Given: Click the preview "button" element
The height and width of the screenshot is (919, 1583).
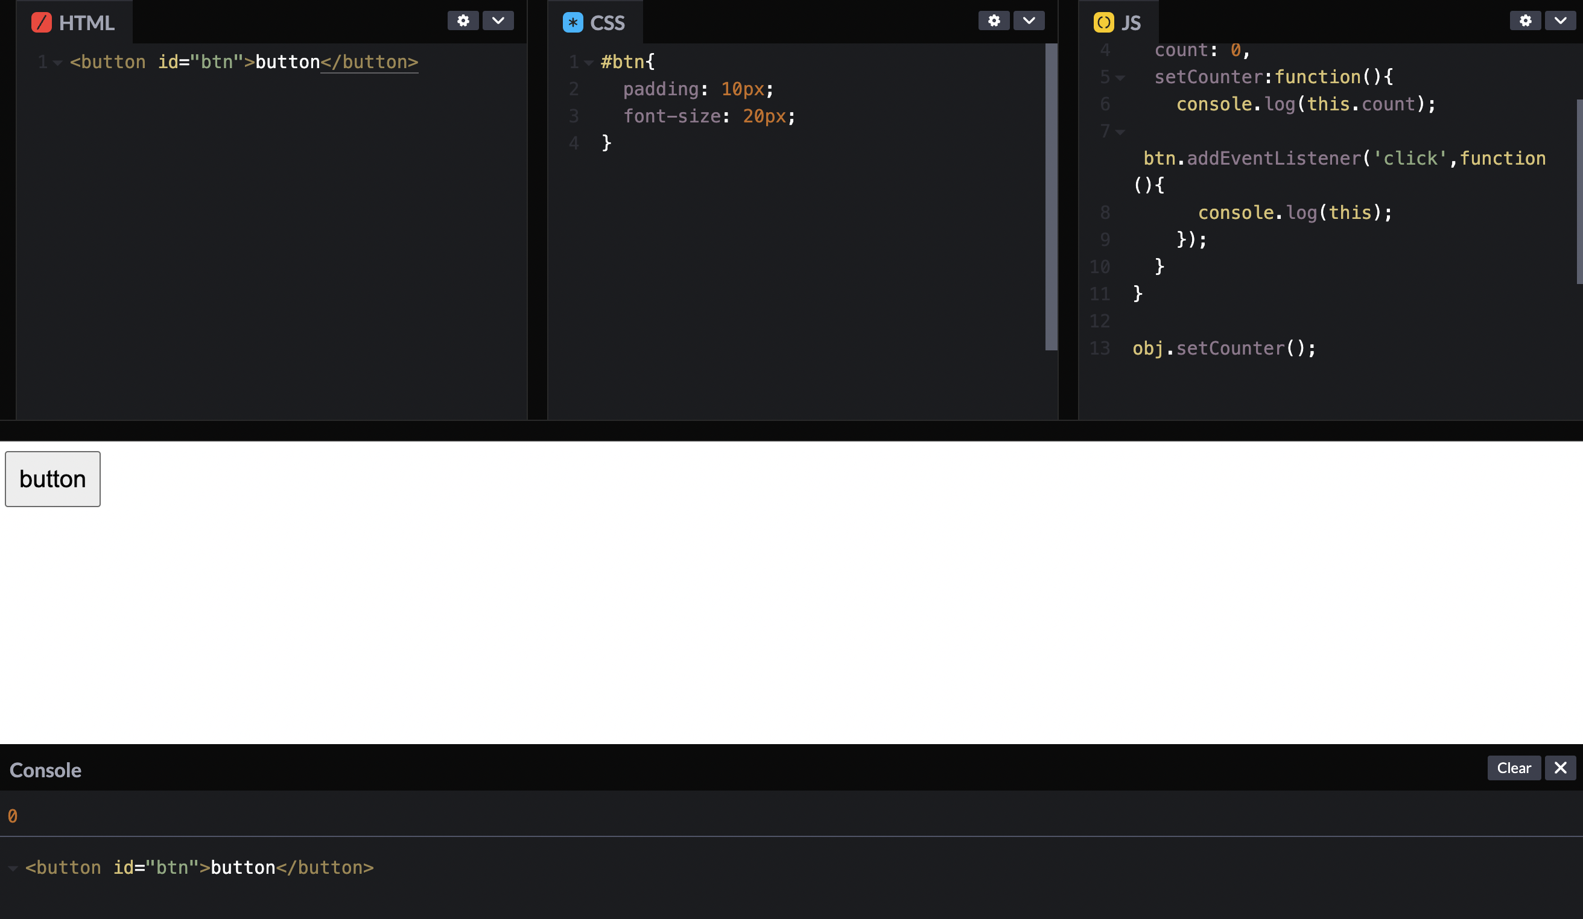Looking at the screenshot, I should [52, 479].
